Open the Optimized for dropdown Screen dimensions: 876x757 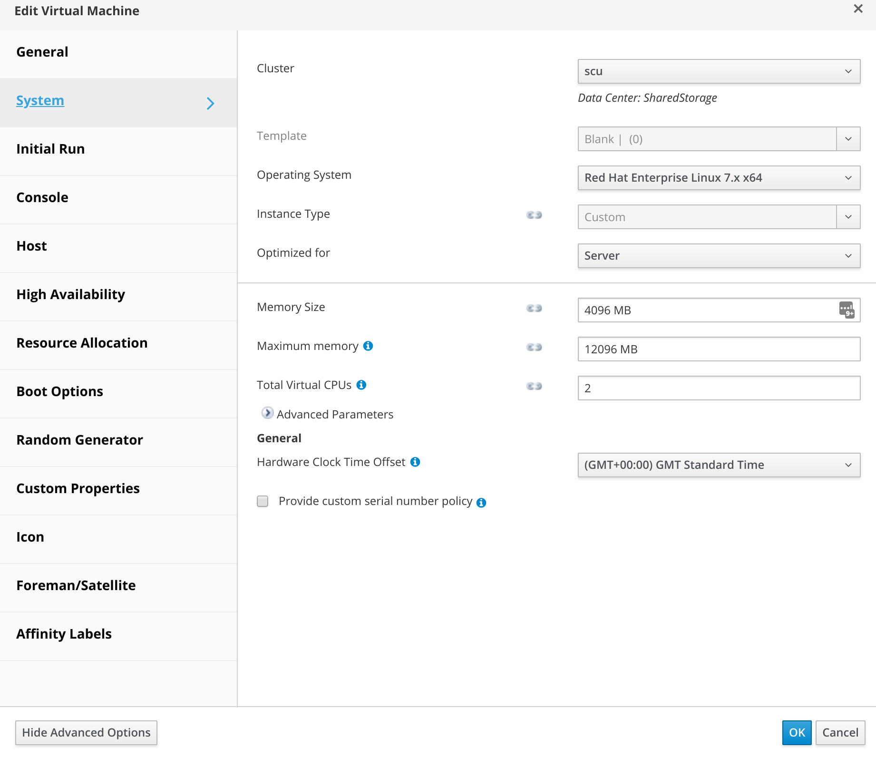[719, 256]
